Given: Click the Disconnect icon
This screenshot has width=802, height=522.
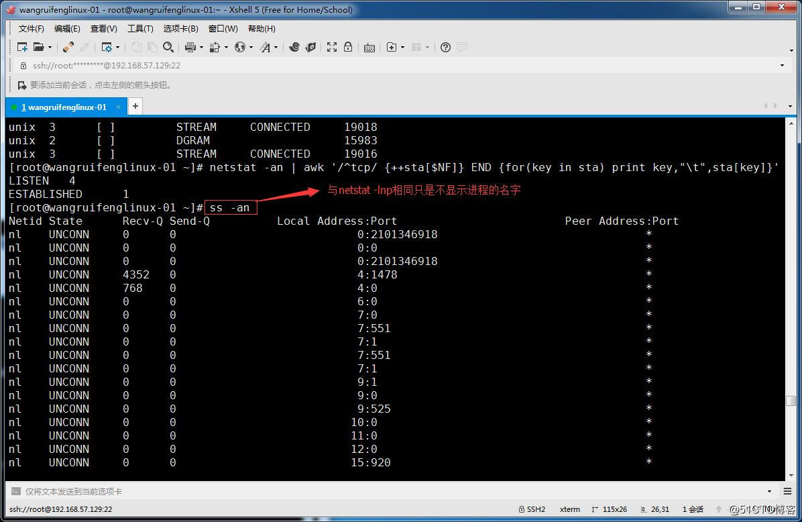Looking at the screenshot, I should (x=85, y=47).
